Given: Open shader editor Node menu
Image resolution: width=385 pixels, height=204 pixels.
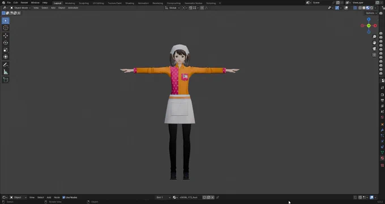Looking at the screenshot, I should point(57,197).
